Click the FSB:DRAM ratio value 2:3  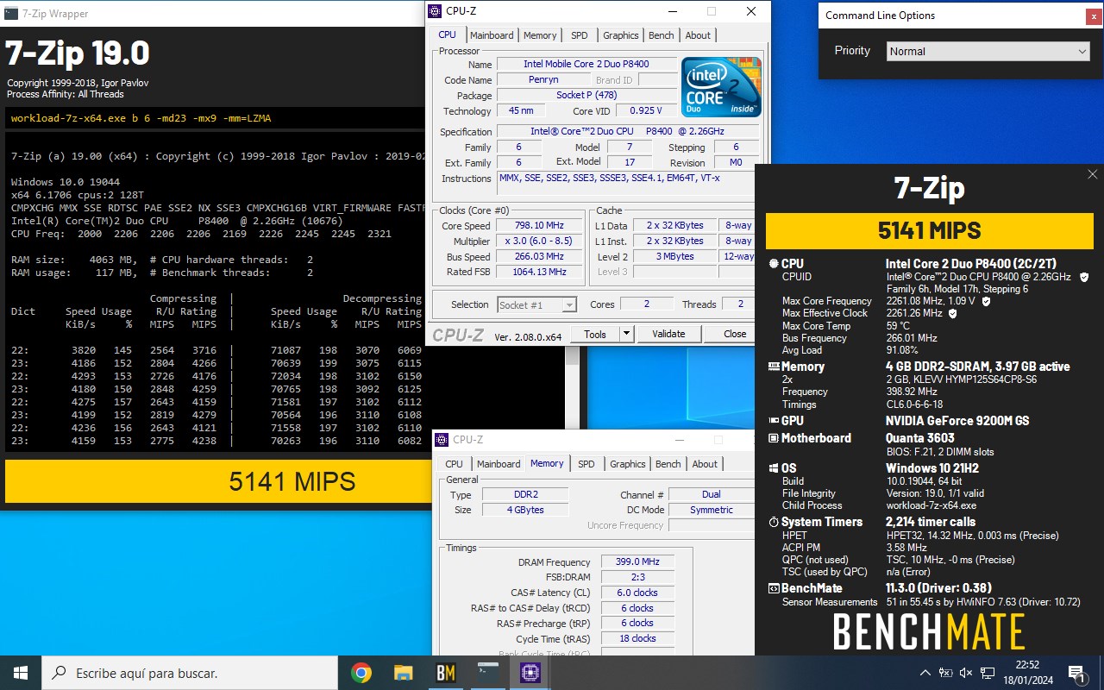[637, 577]
